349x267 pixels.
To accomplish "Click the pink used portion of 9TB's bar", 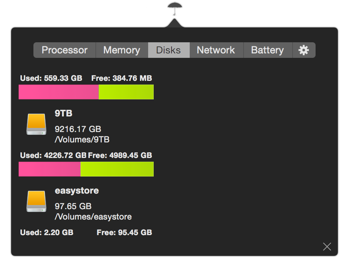I will pos(49,169).
